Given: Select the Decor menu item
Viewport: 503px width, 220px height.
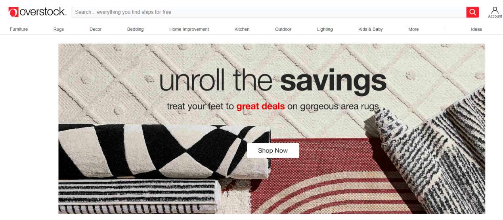Looking at the screenshot, I should [x=96, y=29].
